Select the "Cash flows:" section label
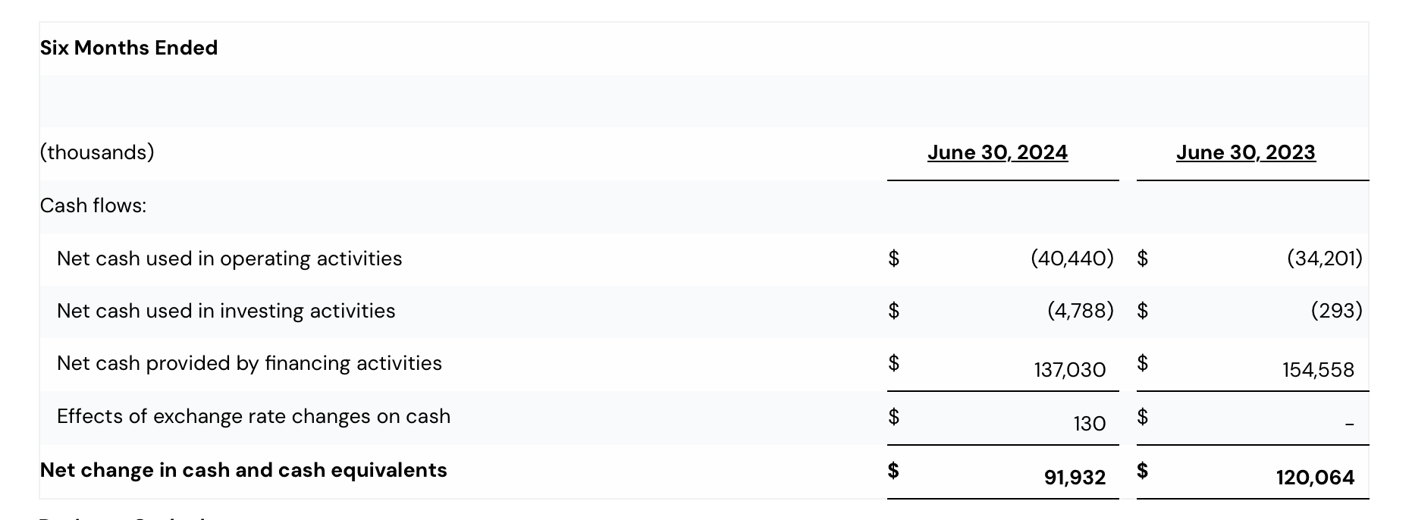 (x=93, y=205)
